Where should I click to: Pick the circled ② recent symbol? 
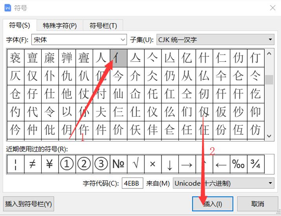pos(84,164)
